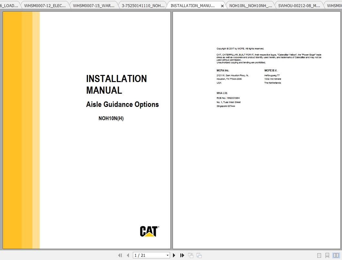This screenshot has height=260, width=342.
Task: Click inside the page number field
Action: tap(147, 255)
